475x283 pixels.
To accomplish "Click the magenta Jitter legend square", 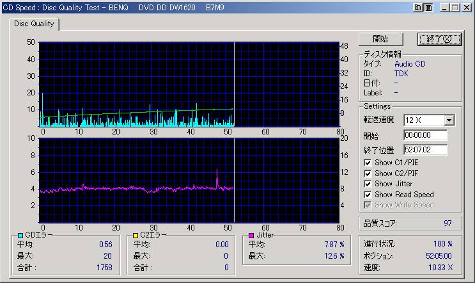I will click(251, 236).
